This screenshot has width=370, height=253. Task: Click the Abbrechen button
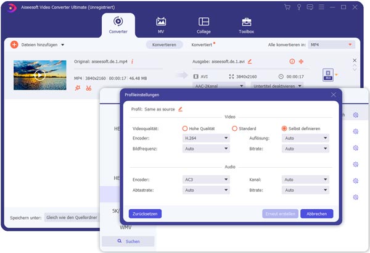click(x=316, y=214)
